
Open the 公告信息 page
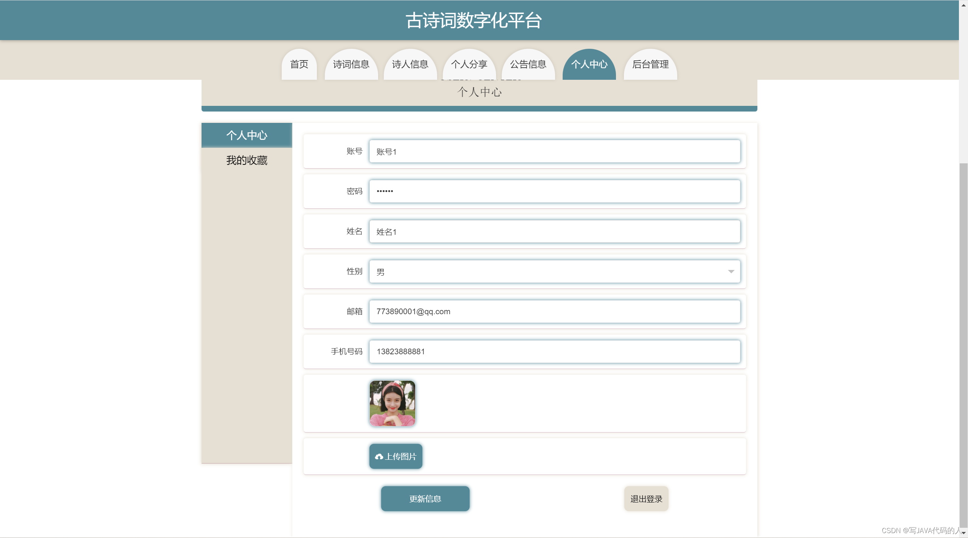[x=528, y=64]
